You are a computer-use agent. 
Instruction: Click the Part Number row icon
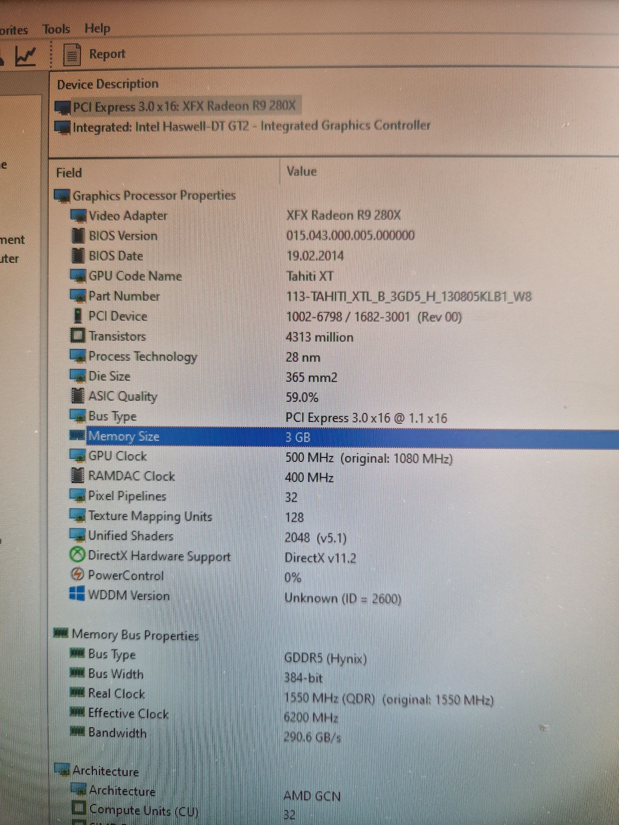[78, 296]
